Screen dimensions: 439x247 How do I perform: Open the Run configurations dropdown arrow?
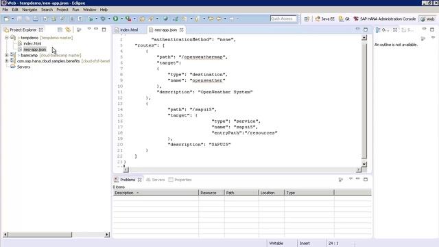click(x=122, y=19)
